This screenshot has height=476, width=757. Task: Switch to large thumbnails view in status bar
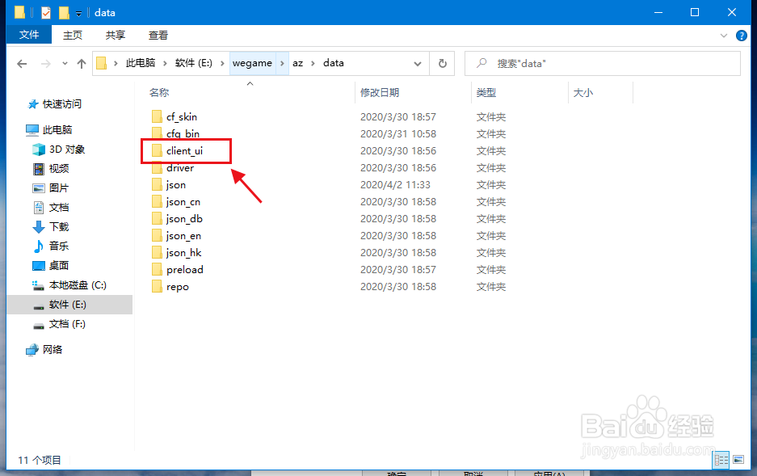click(738, 460)
